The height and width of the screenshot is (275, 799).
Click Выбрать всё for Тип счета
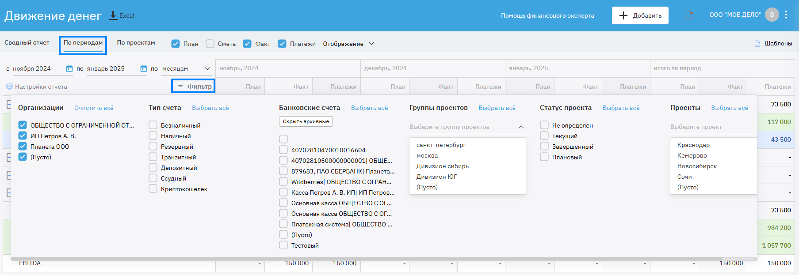210,108
